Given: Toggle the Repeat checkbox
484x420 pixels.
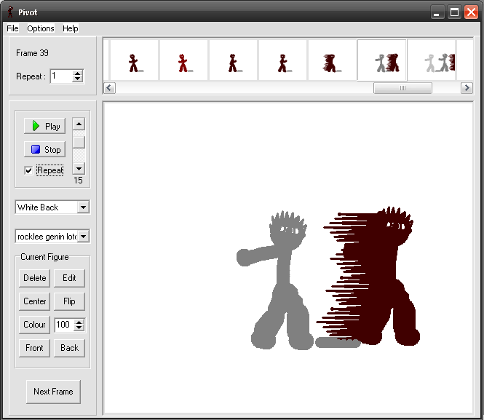Looking at the screenshot, I should [28, 170].
